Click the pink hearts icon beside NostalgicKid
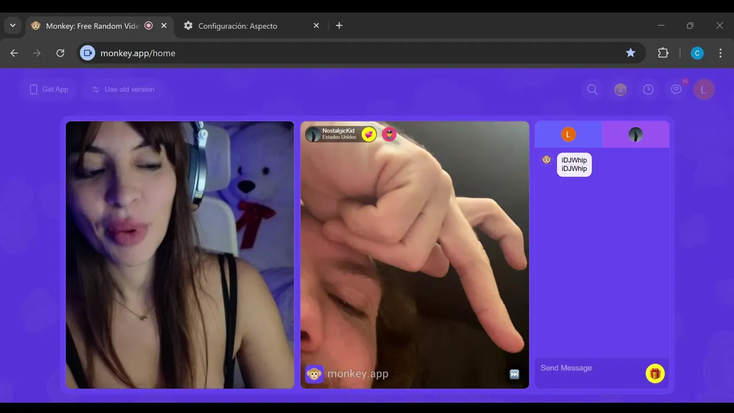The width and height of the screenshot is (734, 413). 369,134
